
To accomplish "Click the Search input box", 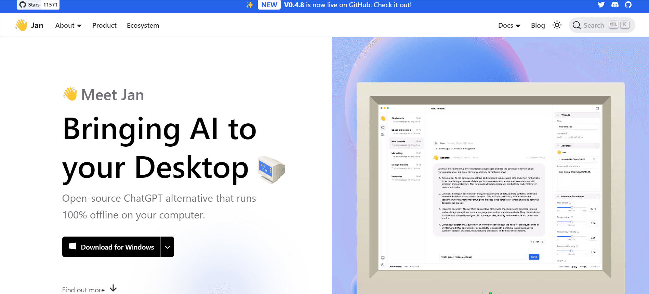I will 602,25.
